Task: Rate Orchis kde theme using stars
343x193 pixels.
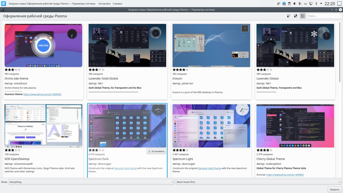Action: click(x=13, y=70)
